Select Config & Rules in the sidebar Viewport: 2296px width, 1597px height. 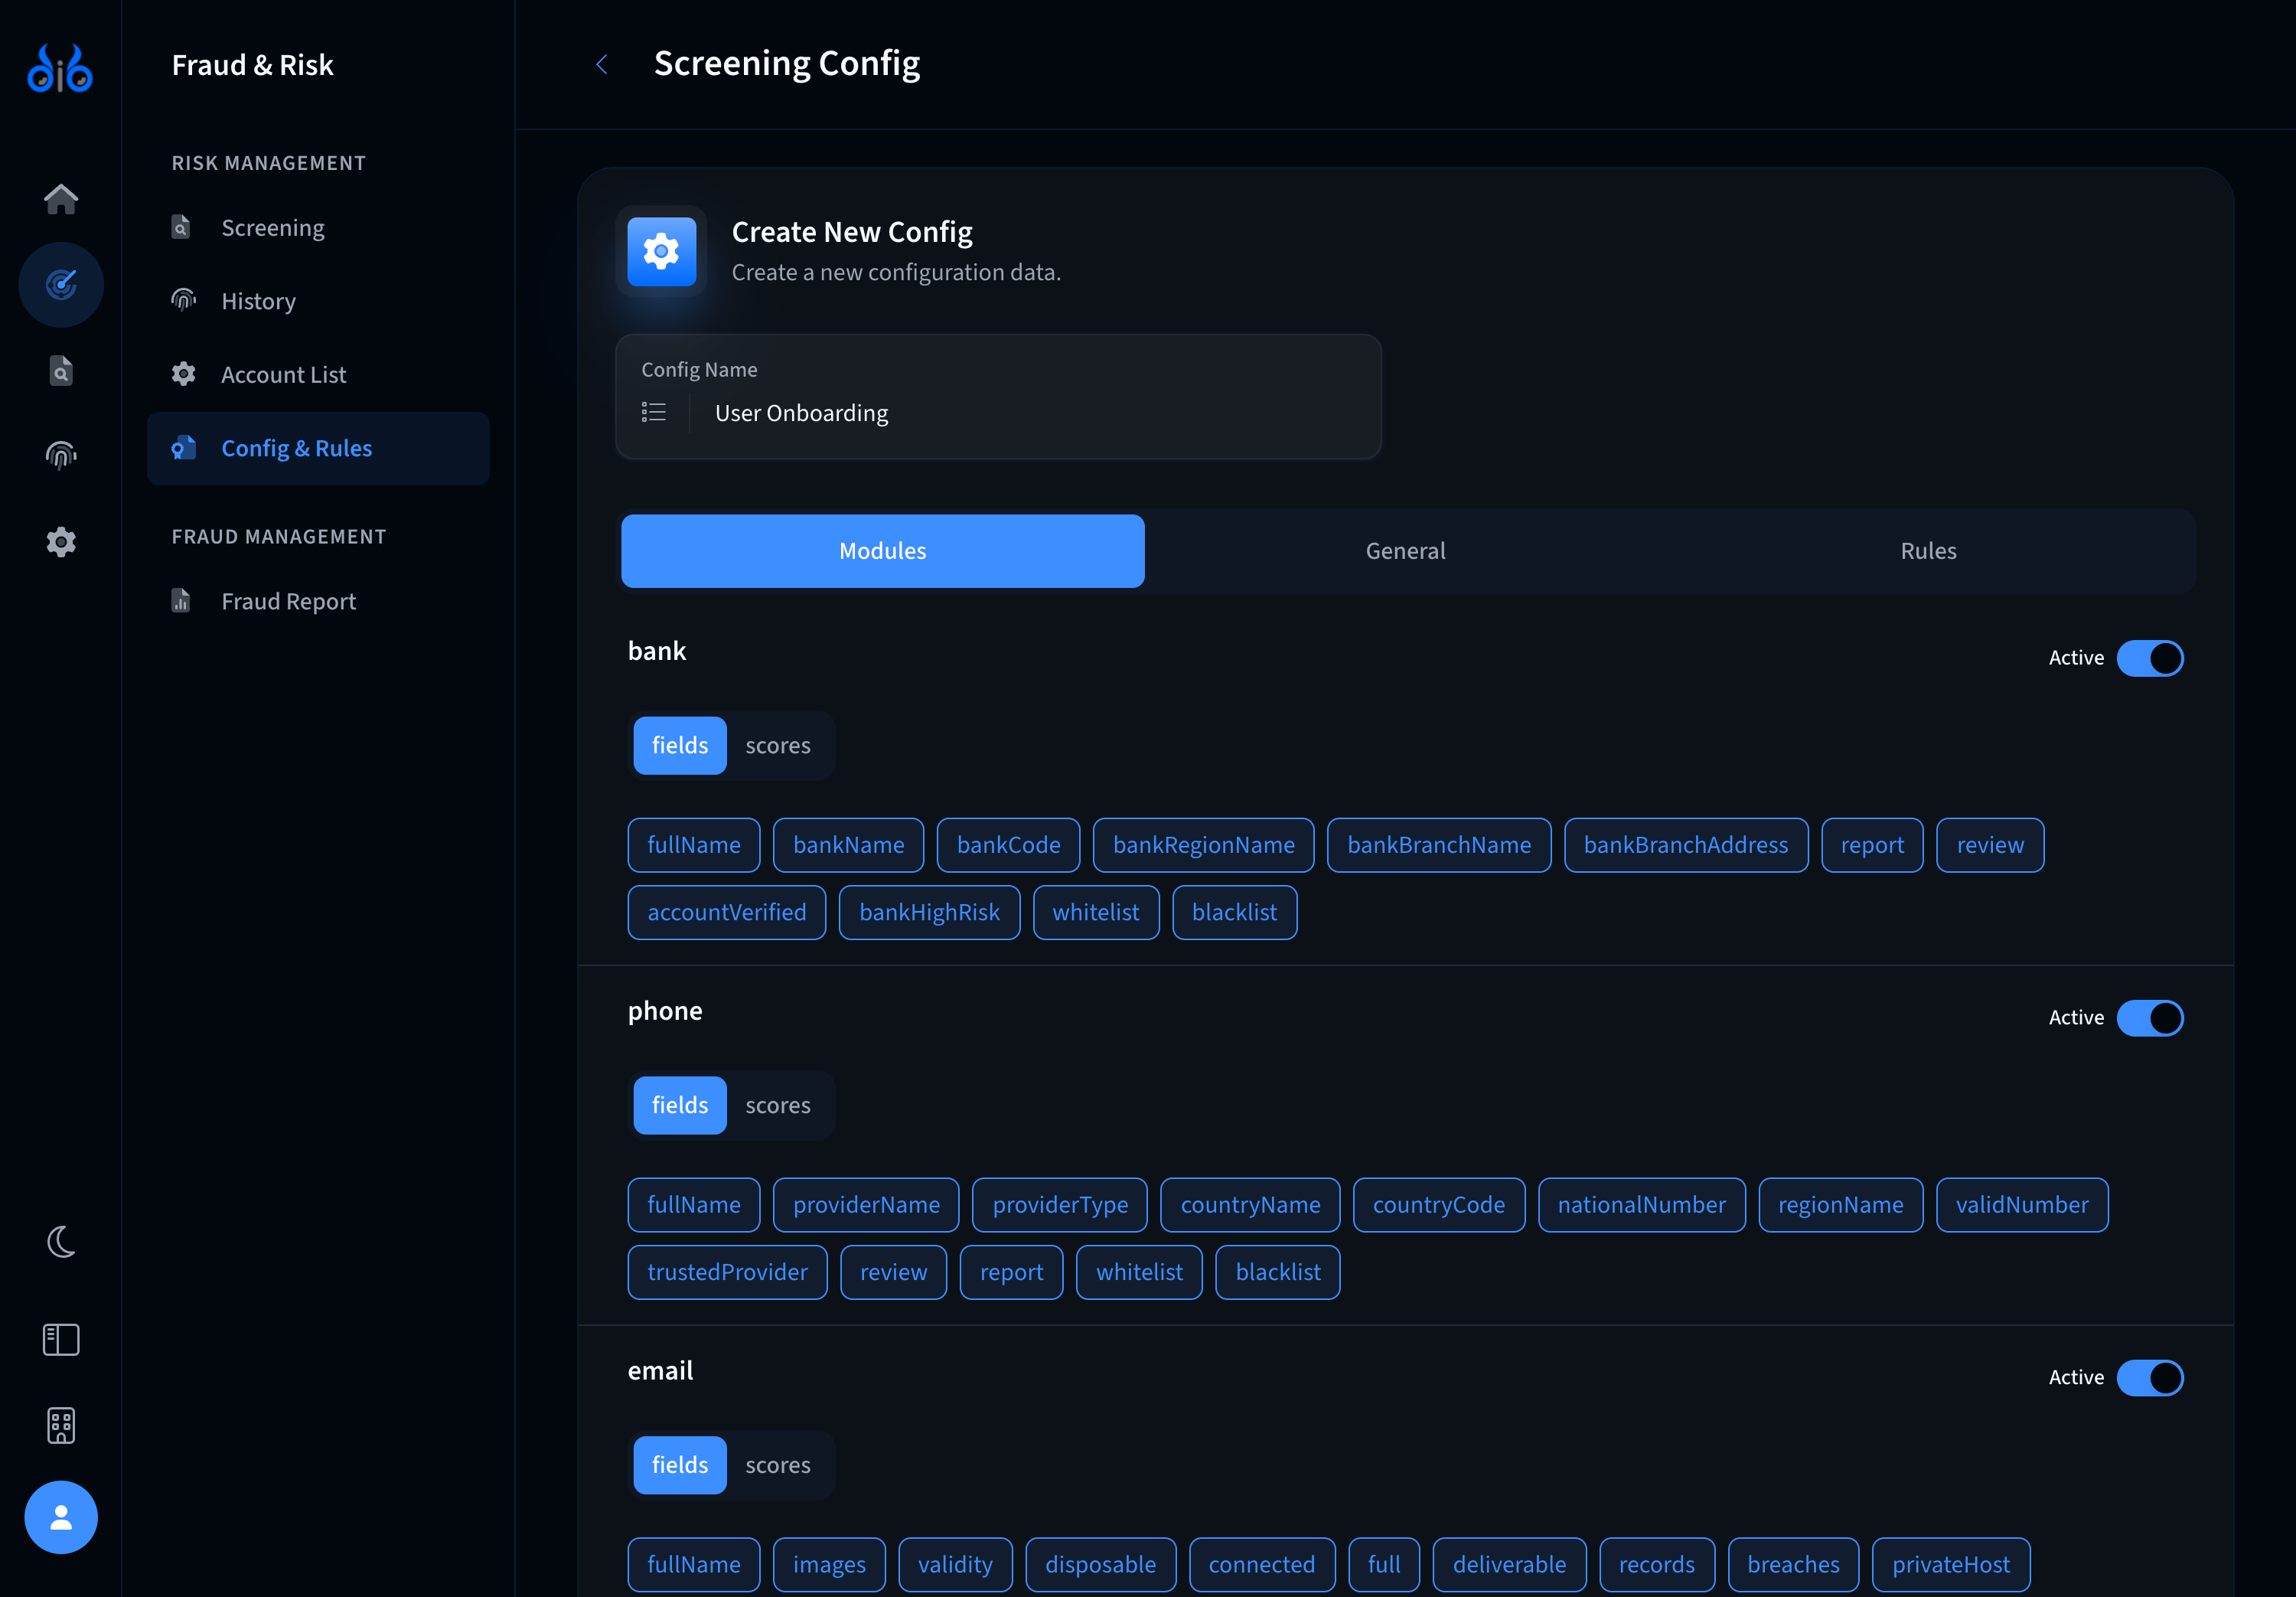click(x=318, y=449)
